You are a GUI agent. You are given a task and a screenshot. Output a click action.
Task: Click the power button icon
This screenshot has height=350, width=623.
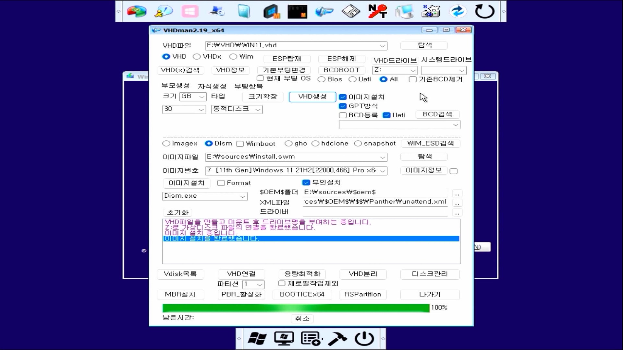(x=364, y=339)
